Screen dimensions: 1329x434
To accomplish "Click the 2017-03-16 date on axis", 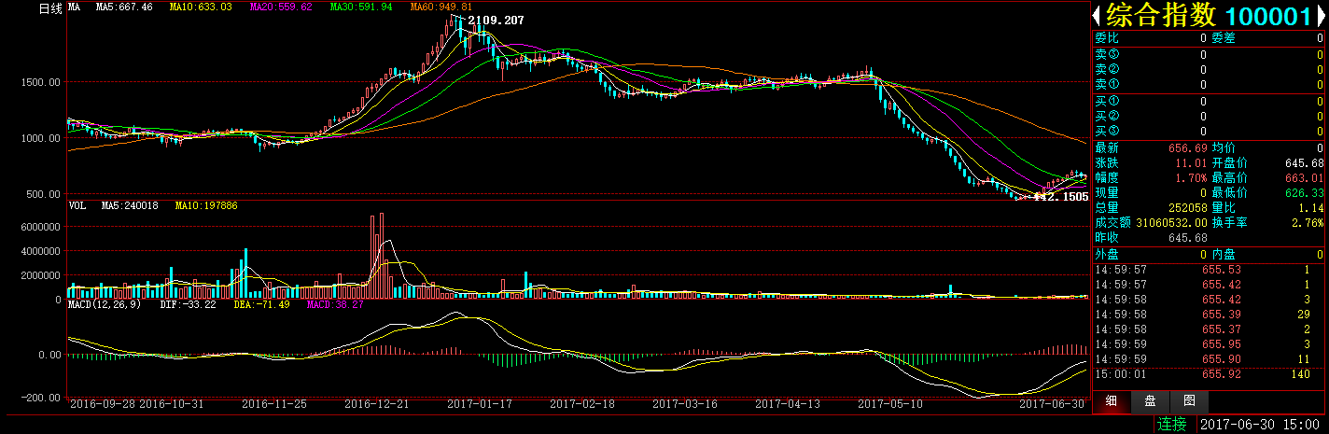I will point(685,404).
